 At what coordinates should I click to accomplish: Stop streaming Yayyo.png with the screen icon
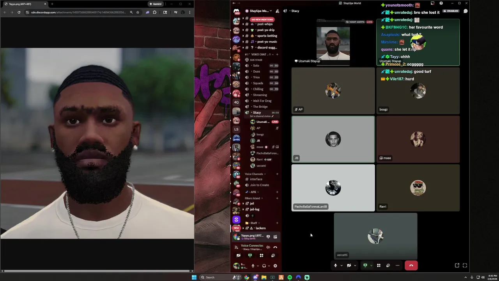click(x=268, y=237)
